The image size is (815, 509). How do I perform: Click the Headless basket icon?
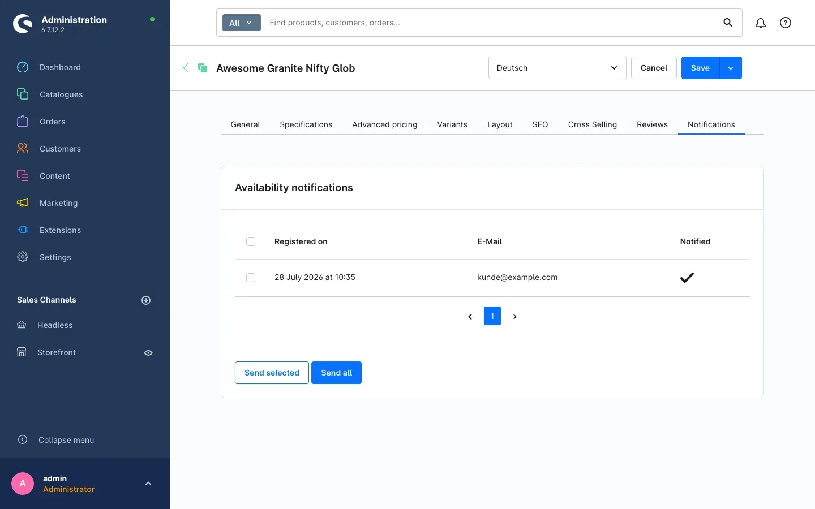[x=22, y=325]
